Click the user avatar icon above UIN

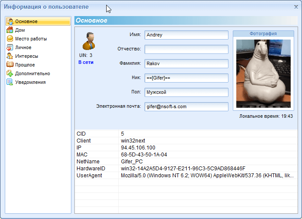click(88, 40)
